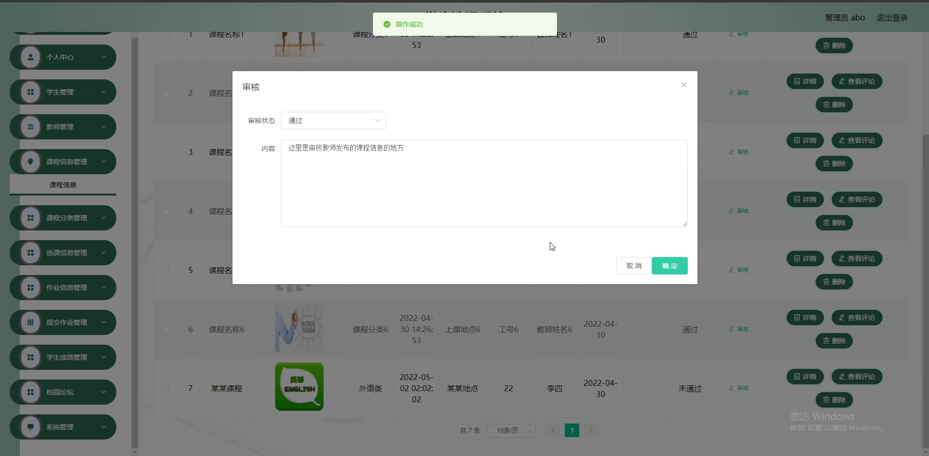Screen dimensions: 929x456
Task: Open the 10条/页 page size dropdown
Action: coord(511,430)
